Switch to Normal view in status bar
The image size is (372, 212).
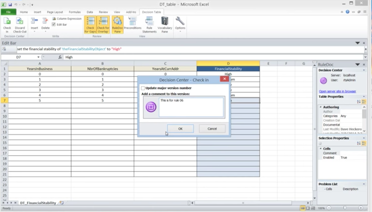point(302,208)
